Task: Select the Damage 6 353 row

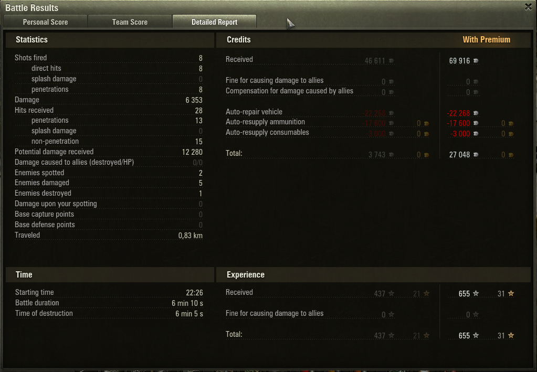Action: click(109, 100)
